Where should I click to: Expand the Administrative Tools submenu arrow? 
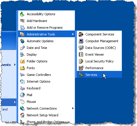[73, 34]
